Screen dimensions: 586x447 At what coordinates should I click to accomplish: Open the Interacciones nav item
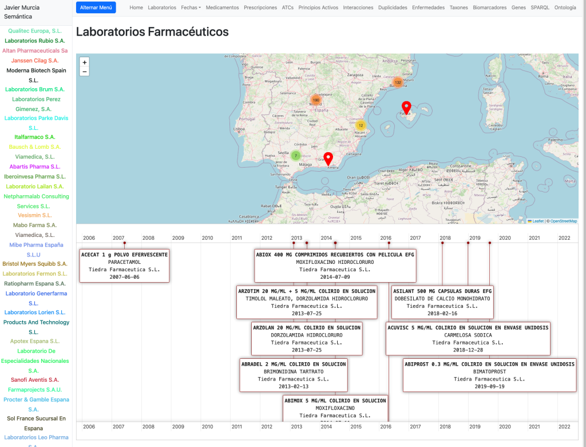[358, 8]
